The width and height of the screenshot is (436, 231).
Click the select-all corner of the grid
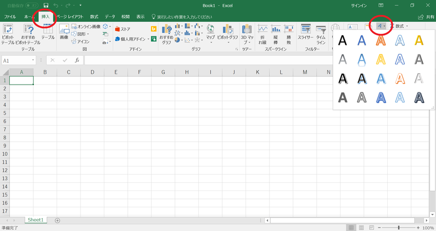pyautogui.click(x=6, y=73)
